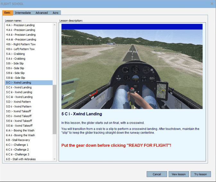Click the lesson list scroll up arrow
This screenshot has width=216, height=182.
[x=55, y=25]
